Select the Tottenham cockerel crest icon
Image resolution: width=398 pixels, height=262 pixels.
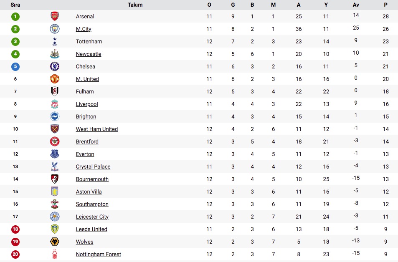pyautogui.click(x=55, y=41)
